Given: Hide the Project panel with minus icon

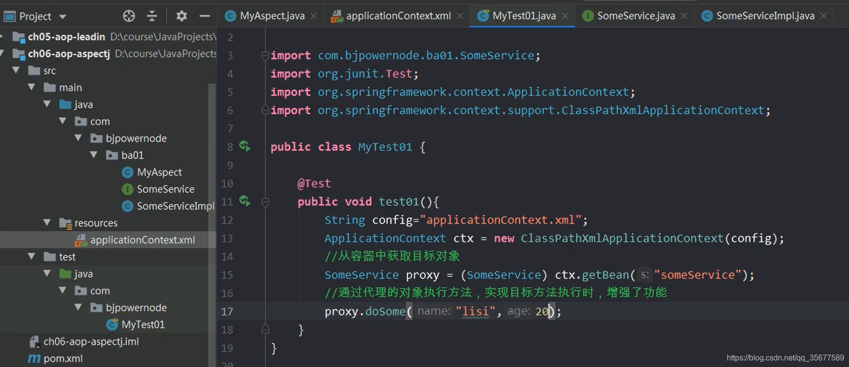Looking at the screenshot, I should [205, 16].
